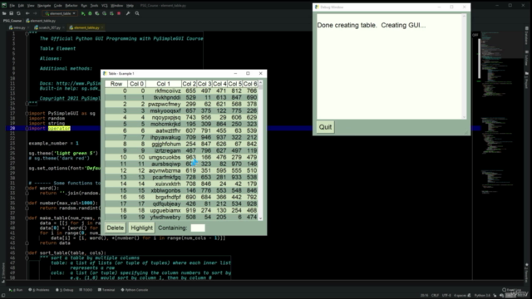Viewport: 532px width, 299px height.
Task: Click Col 6 column header
Action: (250, 84)
